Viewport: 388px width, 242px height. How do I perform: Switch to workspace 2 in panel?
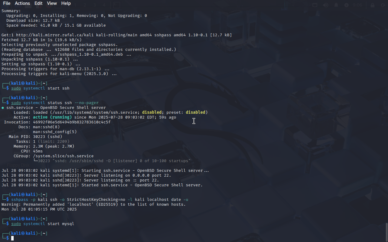[85, 5]
